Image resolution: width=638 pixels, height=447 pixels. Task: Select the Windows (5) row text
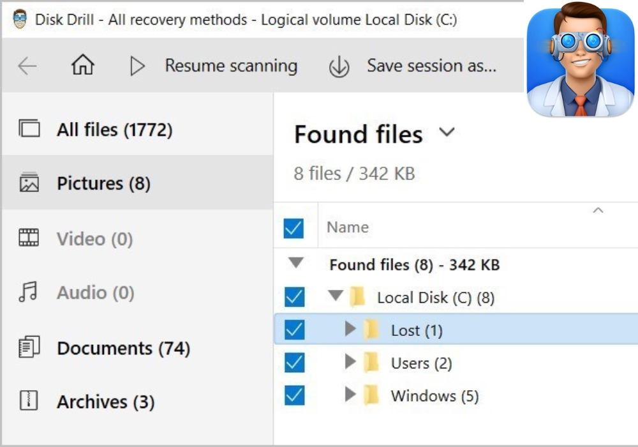434,396
